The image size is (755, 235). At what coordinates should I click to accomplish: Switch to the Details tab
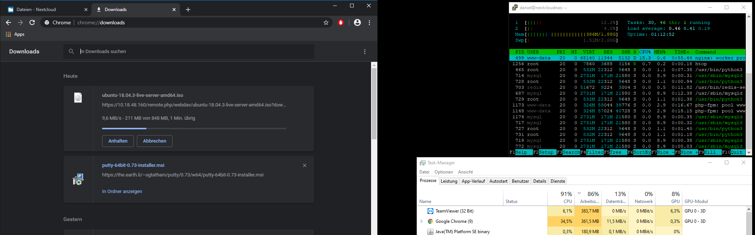540,181
